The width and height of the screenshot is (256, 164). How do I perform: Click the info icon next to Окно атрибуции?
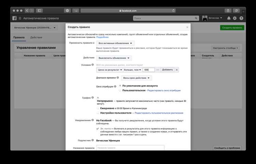pyautogui.click(x=115, y=86)
